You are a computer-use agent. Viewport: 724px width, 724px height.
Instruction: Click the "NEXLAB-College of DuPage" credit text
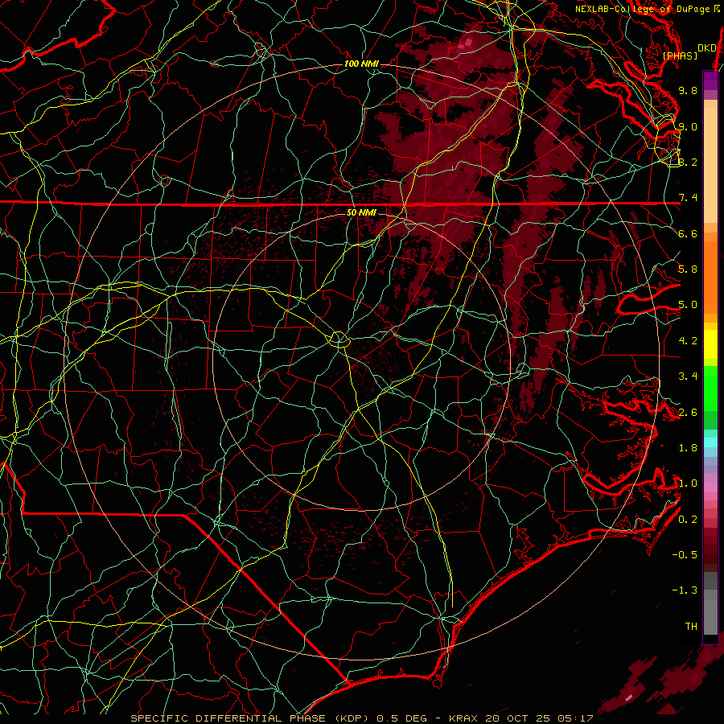pyautogui.click(x=642, y=9)
